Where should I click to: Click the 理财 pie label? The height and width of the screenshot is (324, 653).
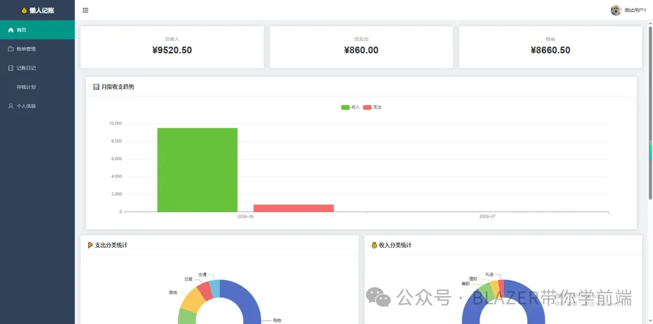pyautogui.click(x=473, y=279)
